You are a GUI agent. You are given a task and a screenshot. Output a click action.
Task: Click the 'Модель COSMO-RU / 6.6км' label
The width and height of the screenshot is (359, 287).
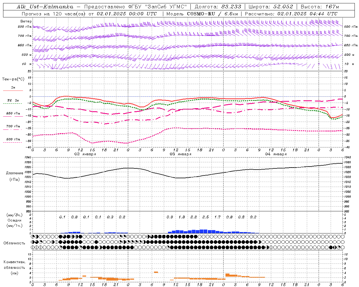pyautogui.click(x=202, y=14)
